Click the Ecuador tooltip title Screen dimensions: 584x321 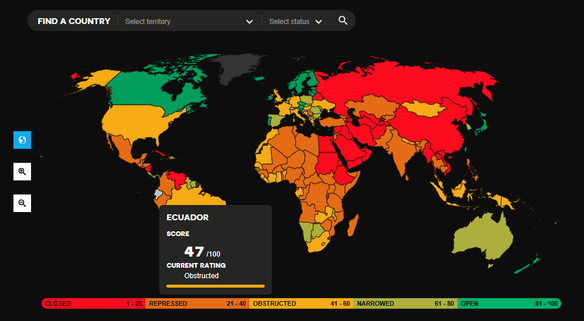187,217
